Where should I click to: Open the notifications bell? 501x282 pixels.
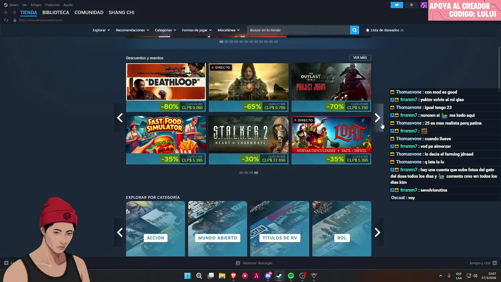coord(411,5)
